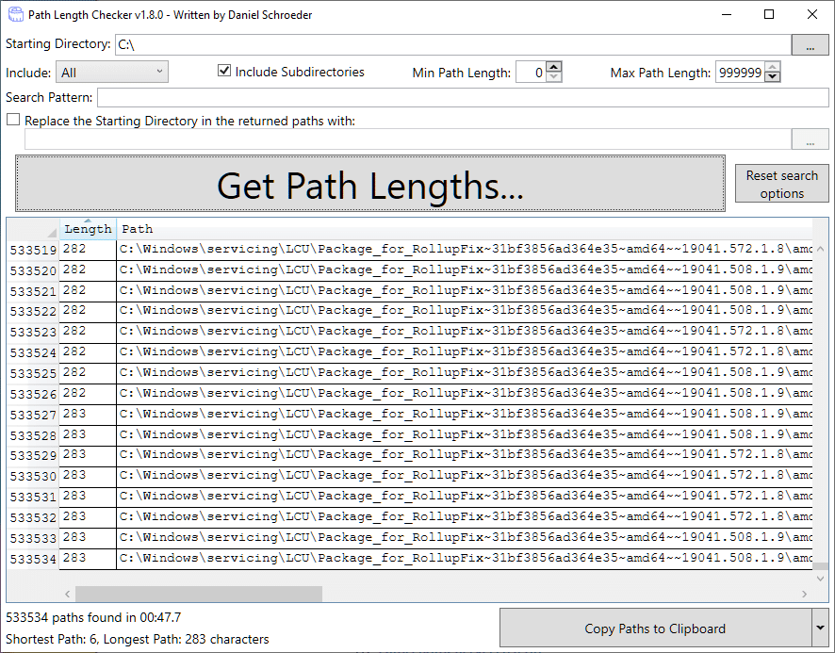Decrease Max Path Length with down arrow
835x653 pixels.
[773, 77]
